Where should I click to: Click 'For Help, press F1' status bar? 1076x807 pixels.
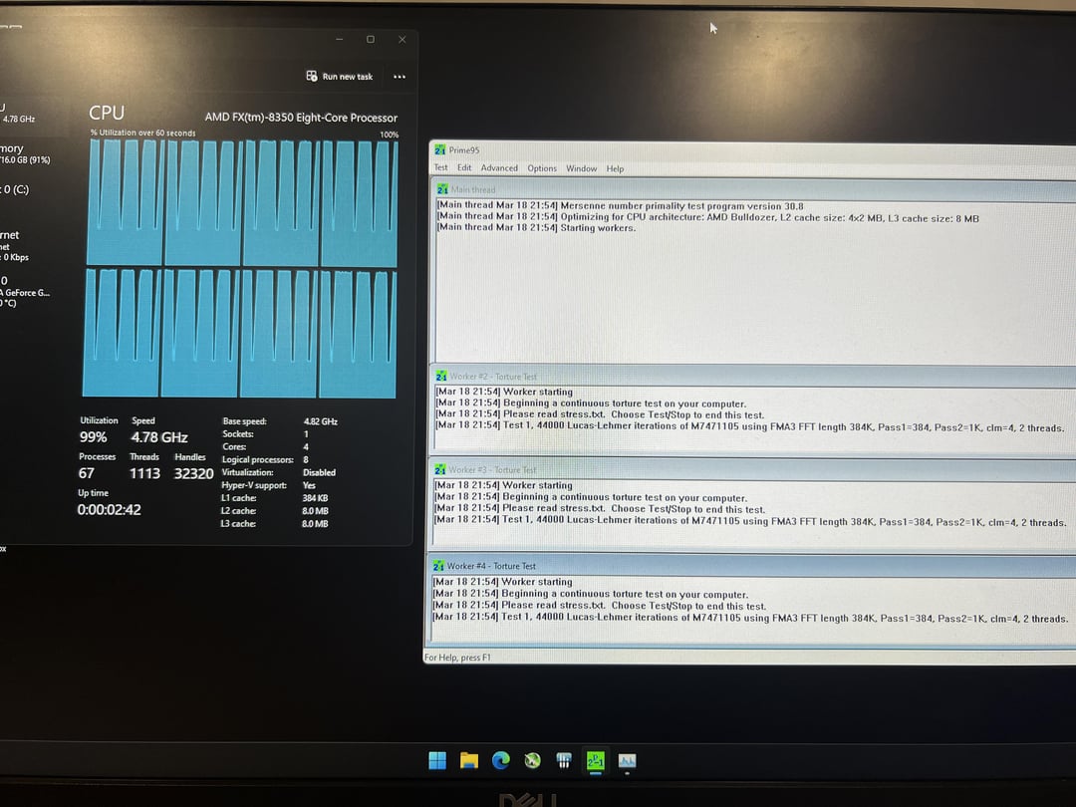coord(457,658)
